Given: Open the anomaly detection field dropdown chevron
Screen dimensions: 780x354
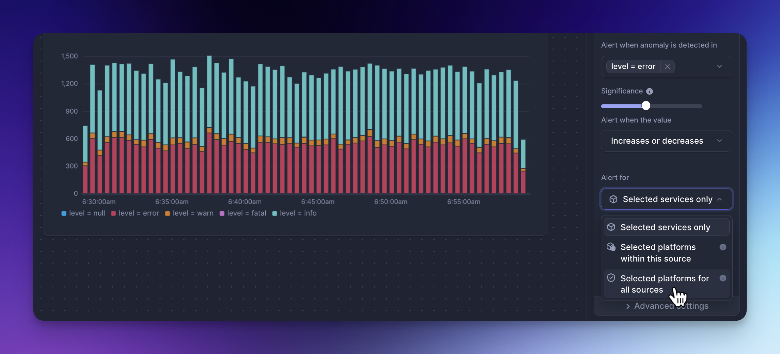Looking at the screenshot, I should pyautogui.click(x=719, y=66).
